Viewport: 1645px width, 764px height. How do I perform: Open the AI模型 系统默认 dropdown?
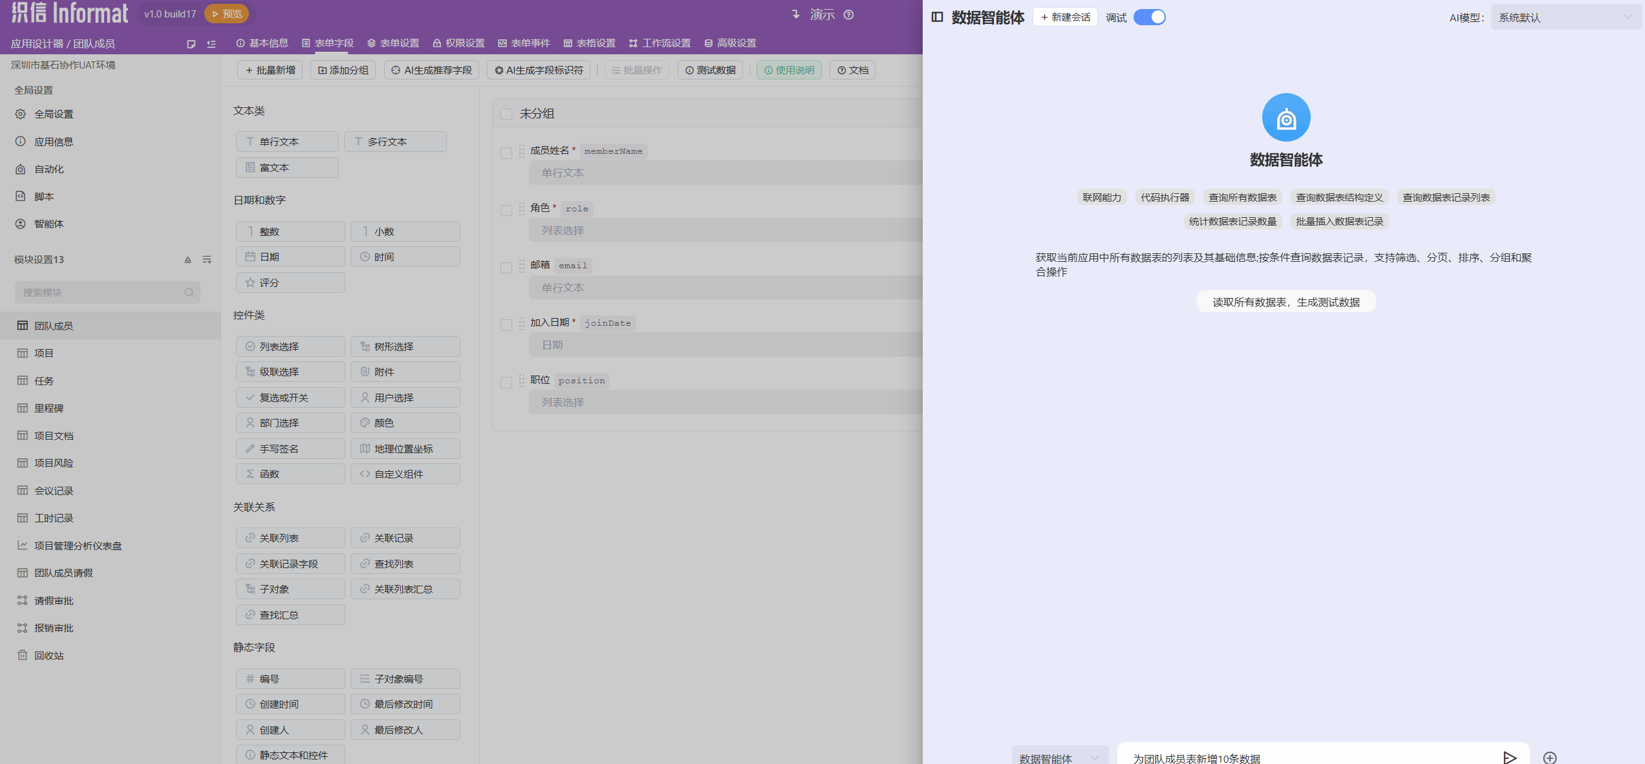1565,17
